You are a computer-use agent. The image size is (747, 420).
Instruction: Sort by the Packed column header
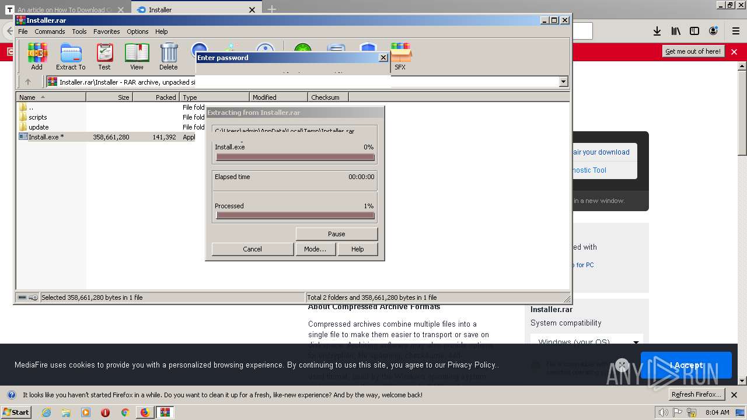click(x=156, y=97)
